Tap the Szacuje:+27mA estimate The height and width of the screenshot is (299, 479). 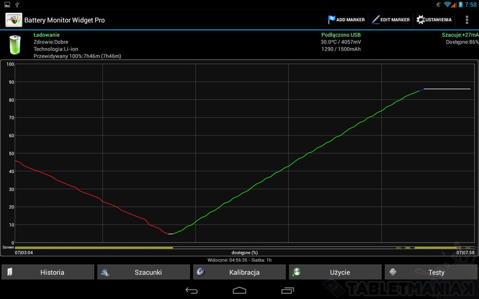[x=460, y=35]
